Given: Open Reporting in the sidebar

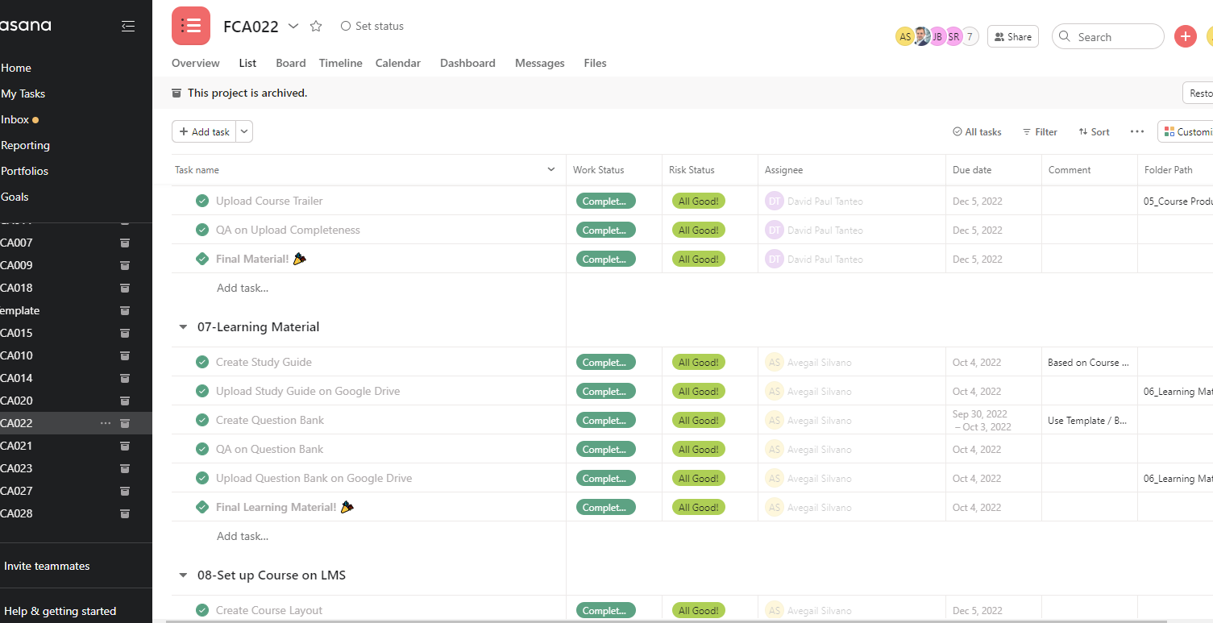Looking at the screenshot, I should (25, 145).
